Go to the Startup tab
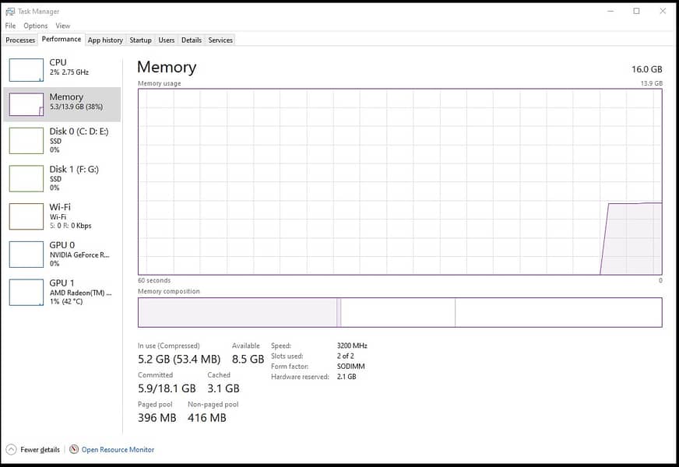The height and width of the screenshot is (467, 679). [140, 40]
